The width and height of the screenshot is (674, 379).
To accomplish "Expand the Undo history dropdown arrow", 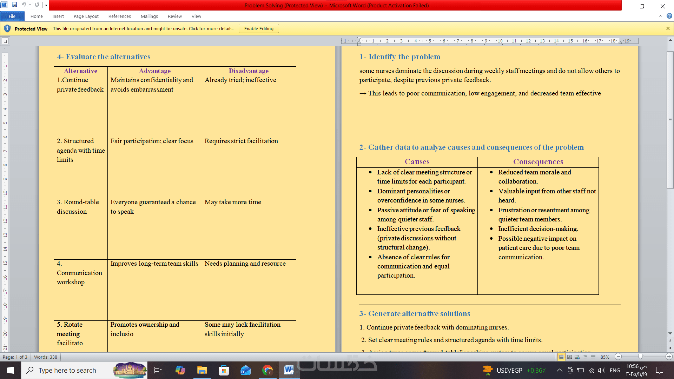I will [30, 5].
